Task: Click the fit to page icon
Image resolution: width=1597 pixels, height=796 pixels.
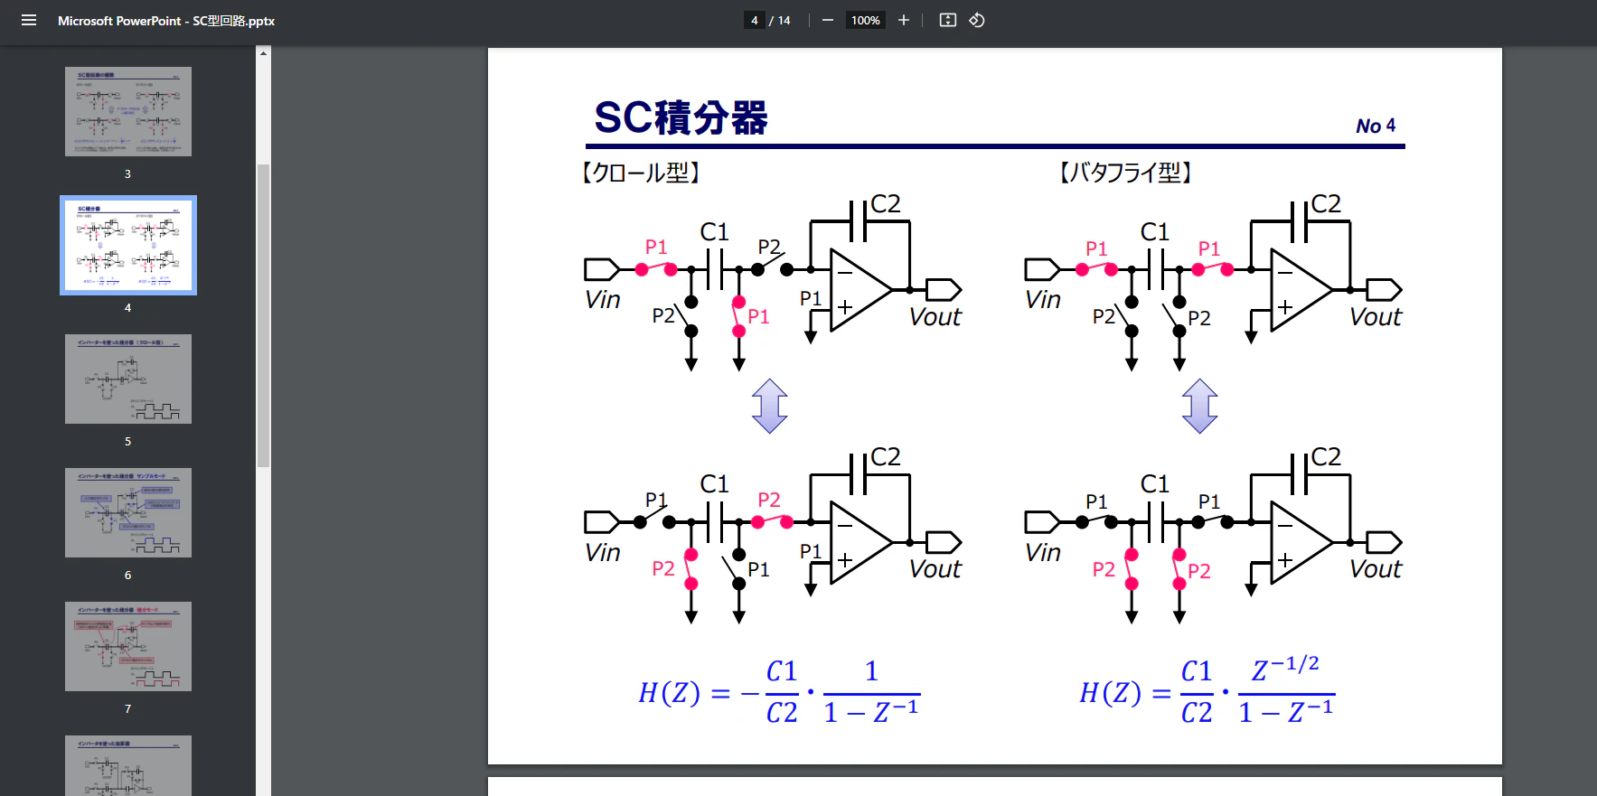Action: [x=947, y=20]
